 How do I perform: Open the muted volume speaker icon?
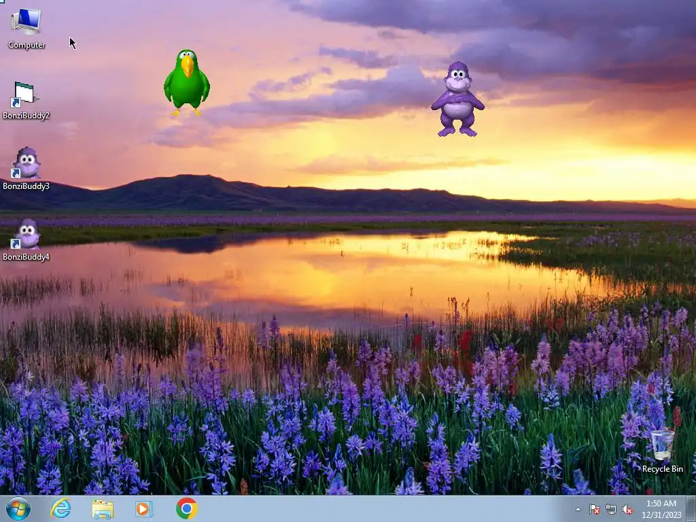tap(627, 510)
